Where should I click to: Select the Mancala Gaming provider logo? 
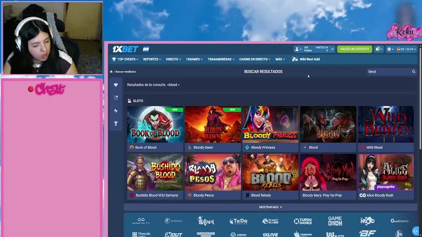click(x=141, y=235)
